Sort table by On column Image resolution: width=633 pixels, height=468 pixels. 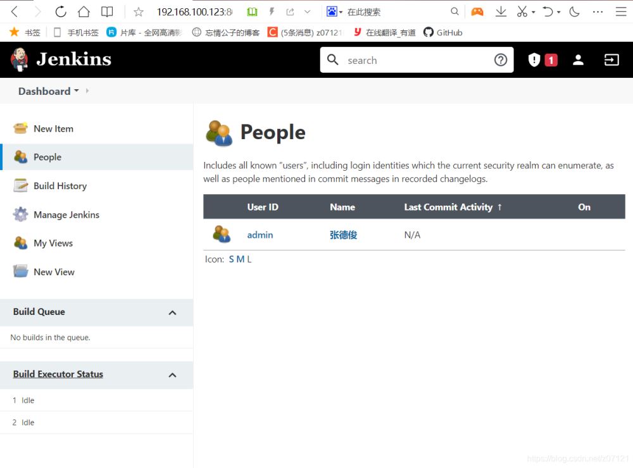(x=584, y=207)
